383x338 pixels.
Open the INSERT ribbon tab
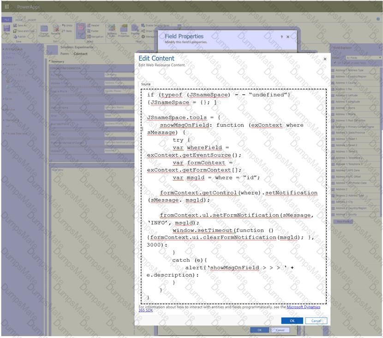tap(32, 20)
